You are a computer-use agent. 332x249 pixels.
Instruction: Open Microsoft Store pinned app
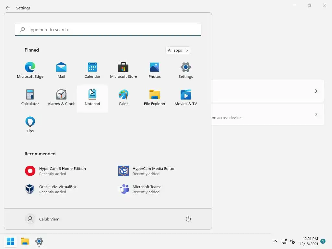point(124,70)
